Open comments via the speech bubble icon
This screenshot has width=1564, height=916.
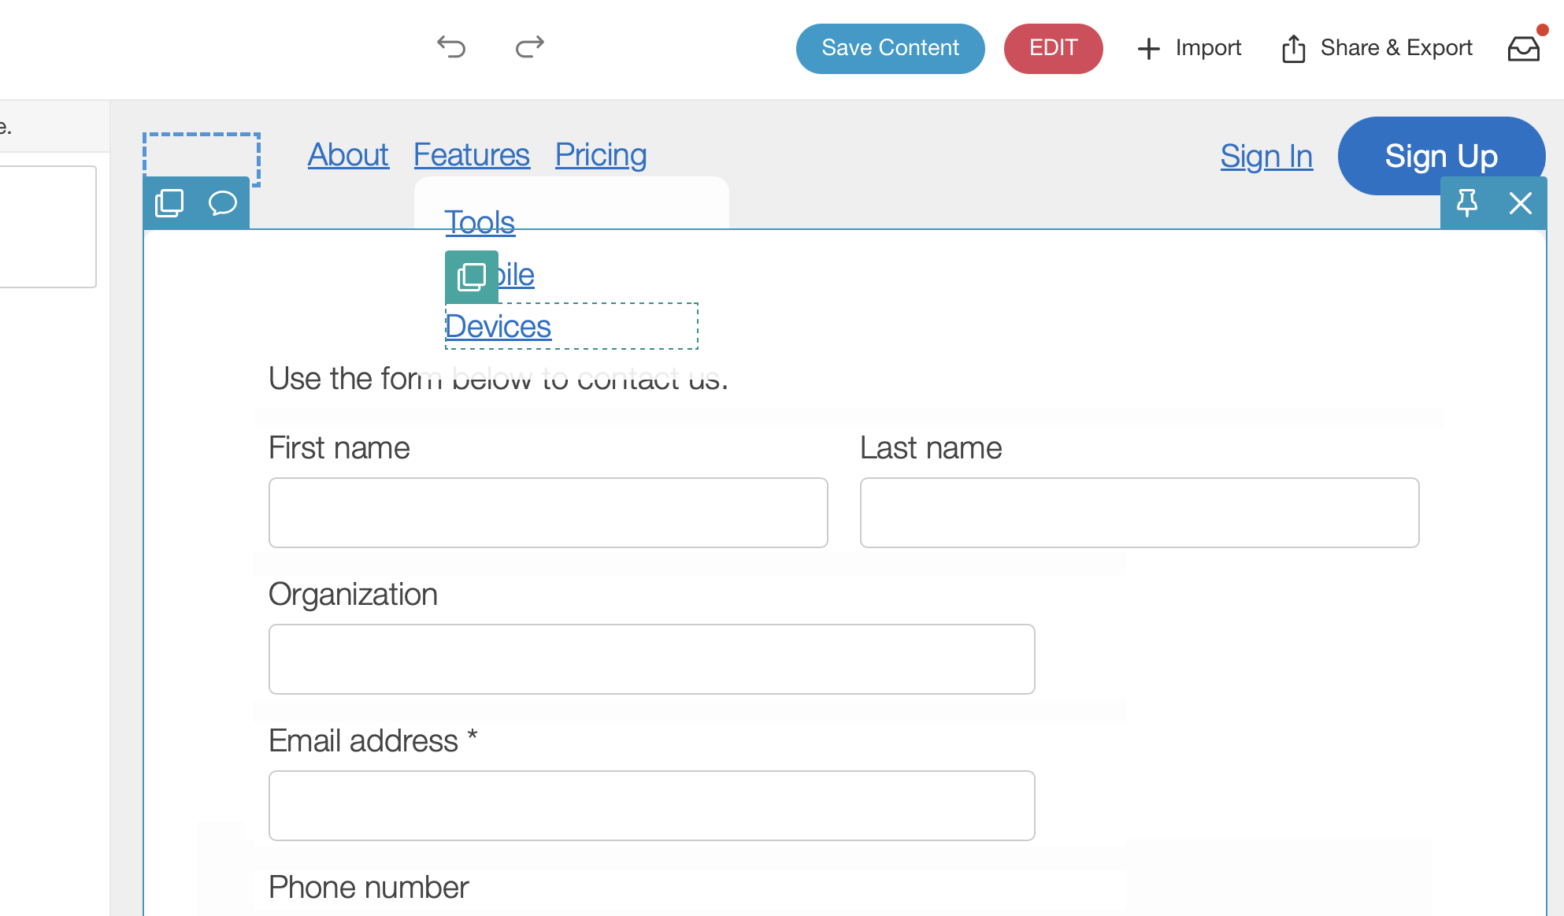pyautogui.click(x=223, y=202)
